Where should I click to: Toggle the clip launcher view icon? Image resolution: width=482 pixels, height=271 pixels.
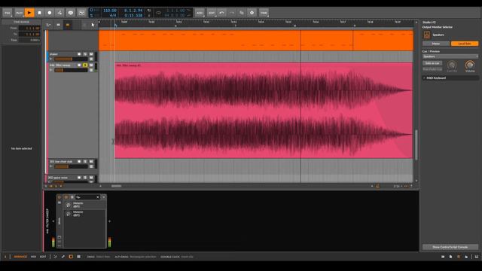pos(58,25)
